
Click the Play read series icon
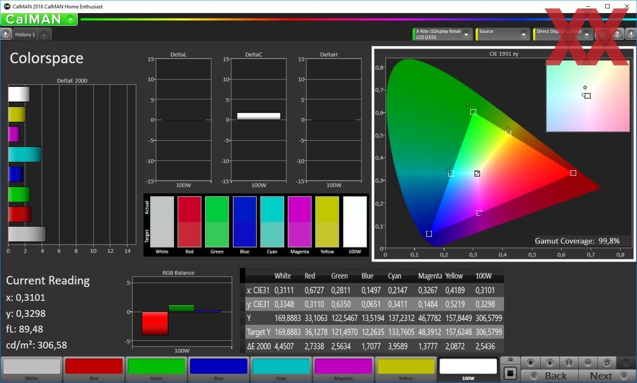(550, 362)
